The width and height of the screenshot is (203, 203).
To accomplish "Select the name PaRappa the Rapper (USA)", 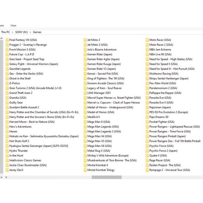I will coord(165,93).
